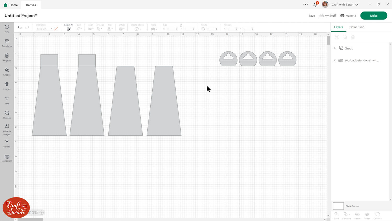Open the three-dot more options menu
The height and width of the screenshot is (221, 392).
(305, 4)
